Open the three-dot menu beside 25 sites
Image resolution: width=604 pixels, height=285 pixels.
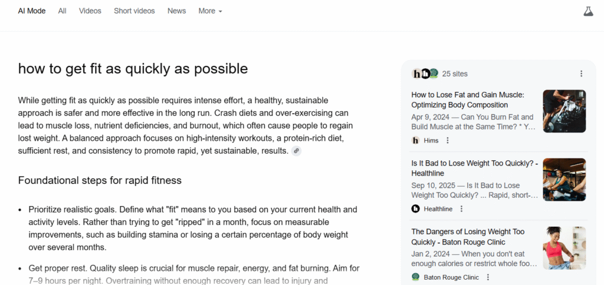click(x=581, y=74)
